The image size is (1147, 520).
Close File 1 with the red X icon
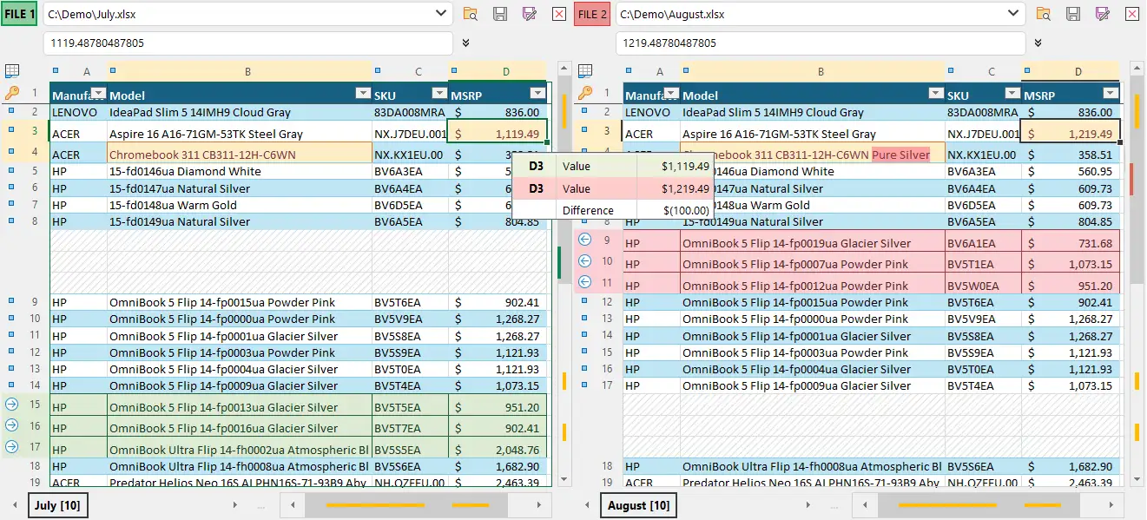(x=559, y=14)
